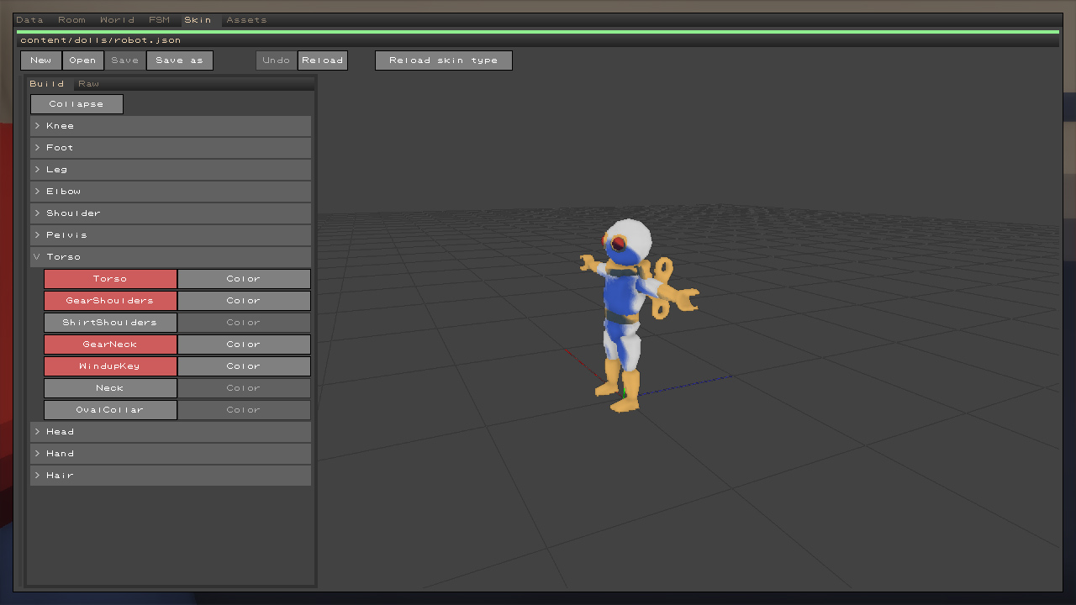The image size is (1076, 605).
Task: Click the New button
Action: (41, 60)
